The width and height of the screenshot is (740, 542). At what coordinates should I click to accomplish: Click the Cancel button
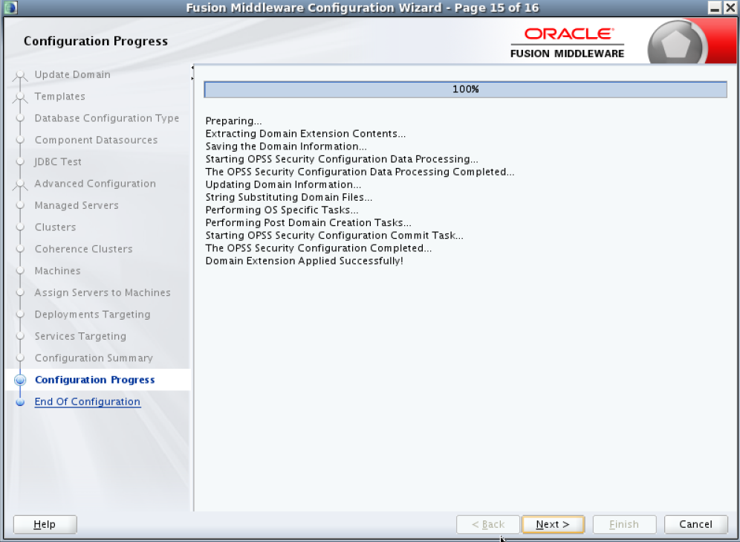pos(695,524)
